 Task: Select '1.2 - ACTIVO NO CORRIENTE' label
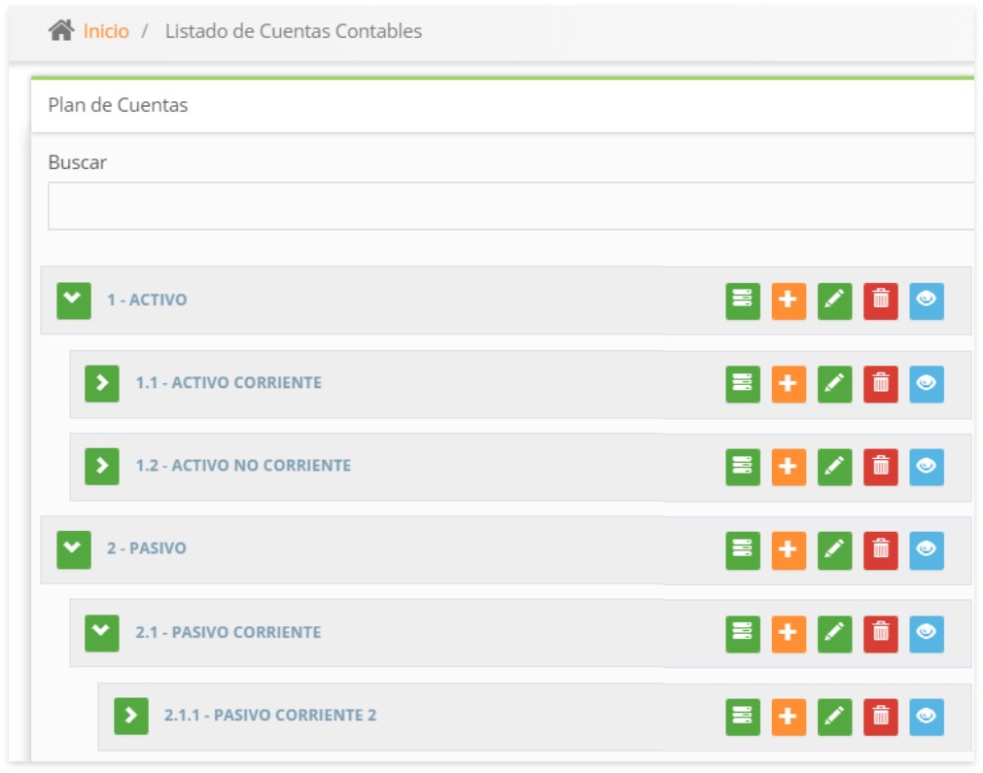pos(243,465)
